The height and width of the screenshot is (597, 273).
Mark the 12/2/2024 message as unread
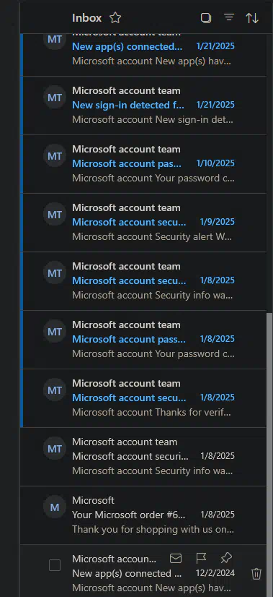coord(176,559)
